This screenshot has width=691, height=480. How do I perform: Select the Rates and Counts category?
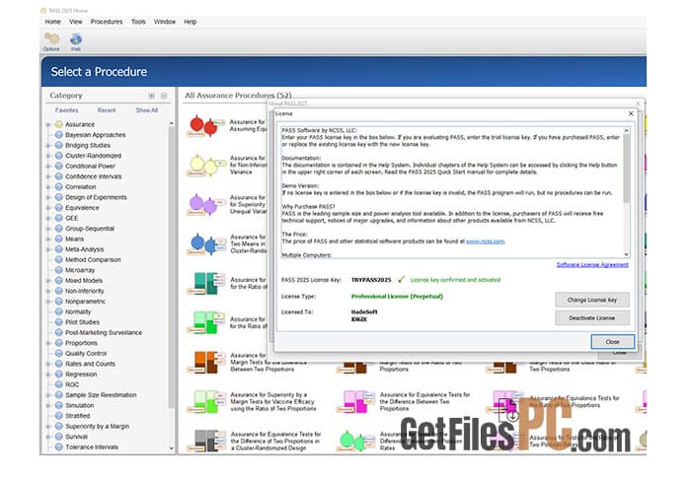(x=91, y=364)
